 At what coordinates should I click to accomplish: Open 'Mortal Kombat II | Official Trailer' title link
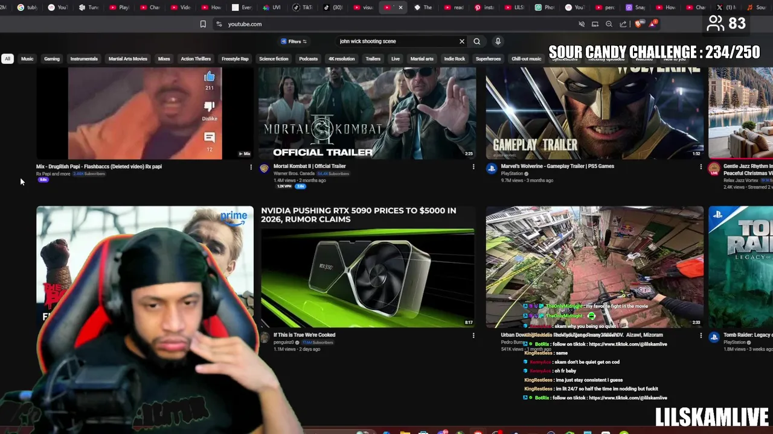(x=309, y=166)
